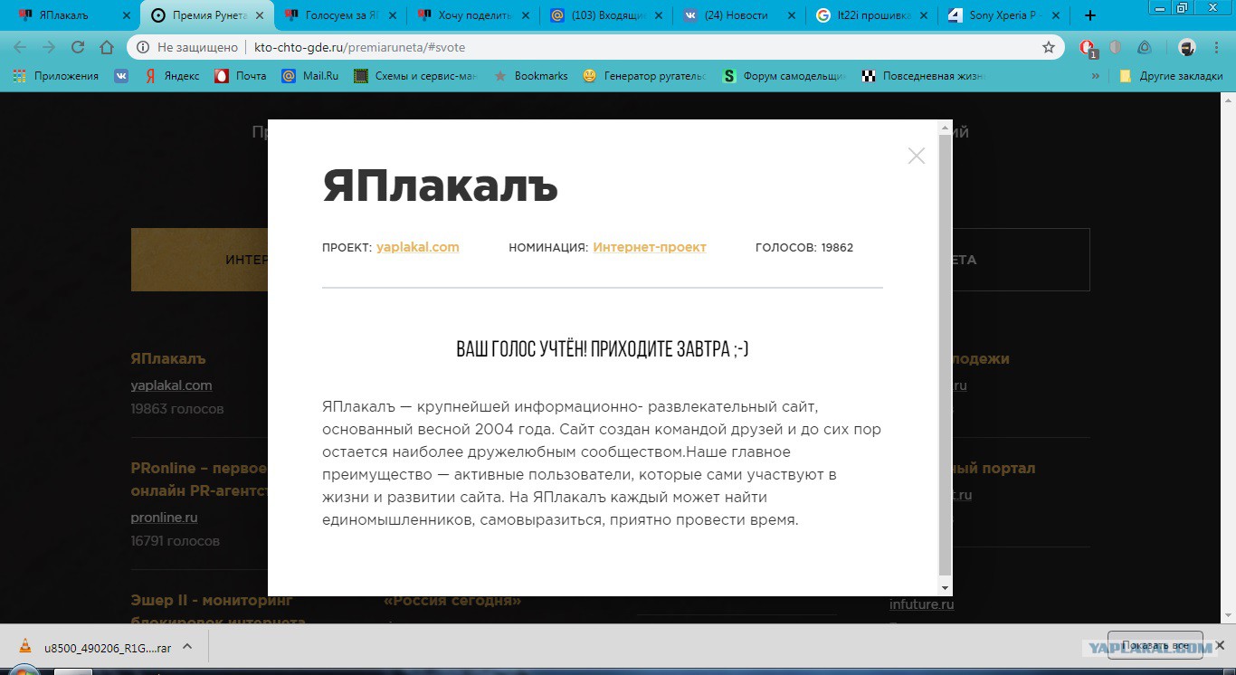Click '16791 голосов' in background list
The height and width of the screenshot is (675, 1236).
click(176, 541)
